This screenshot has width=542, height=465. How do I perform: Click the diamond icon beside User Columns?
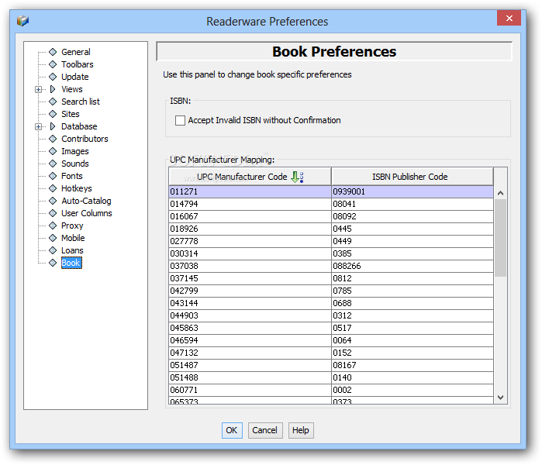pos(53,213)
